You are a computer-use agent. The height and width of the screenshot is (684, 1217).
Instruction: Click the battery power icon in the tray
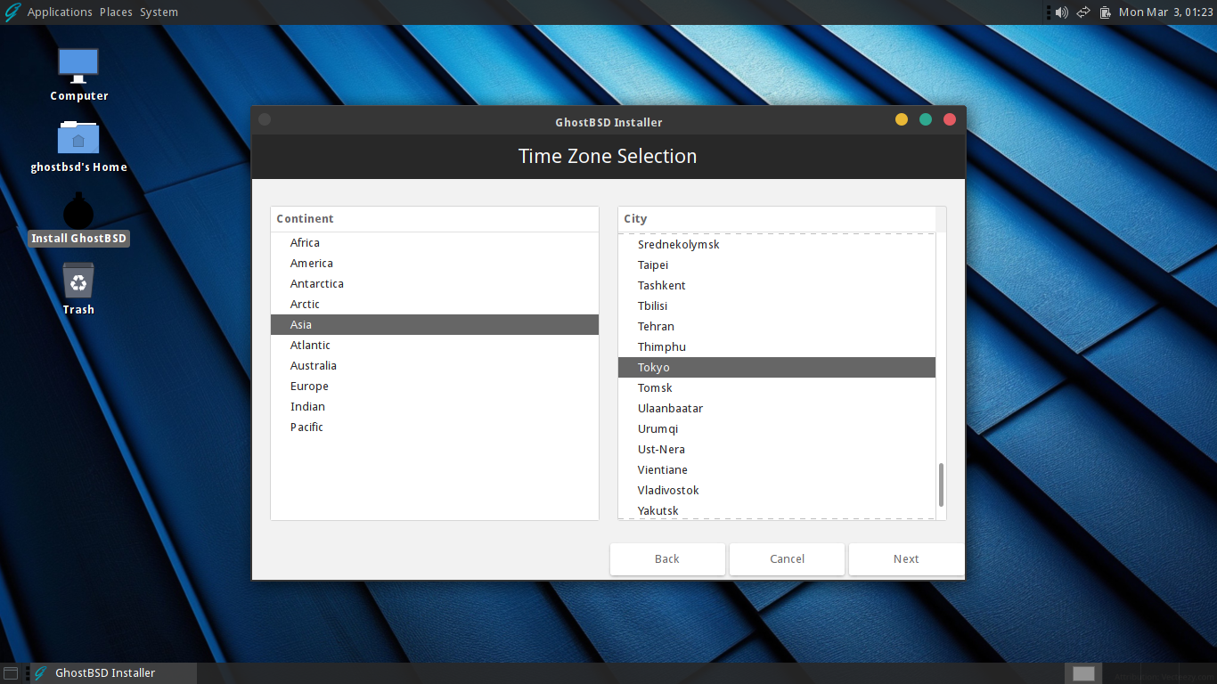(x=1106, y=12)
